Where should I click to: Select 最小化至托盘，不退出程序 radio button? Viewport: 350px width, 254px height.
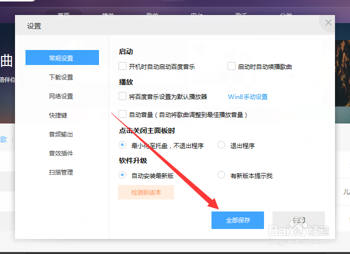122,145
